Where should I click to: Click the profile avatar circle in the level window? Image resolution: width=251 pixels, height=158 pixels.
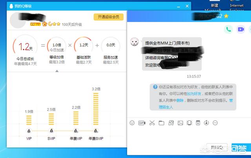point(18,20)
